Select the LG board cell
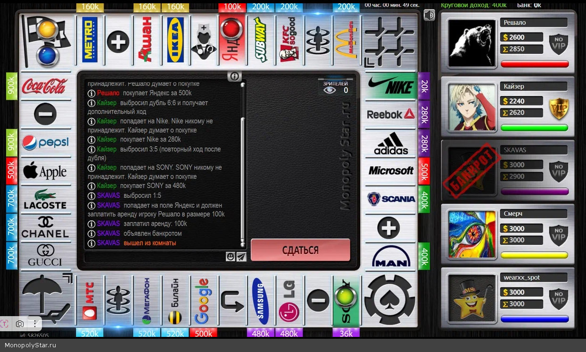This screenshot has width=586, height=352. (x=289, y=301)
